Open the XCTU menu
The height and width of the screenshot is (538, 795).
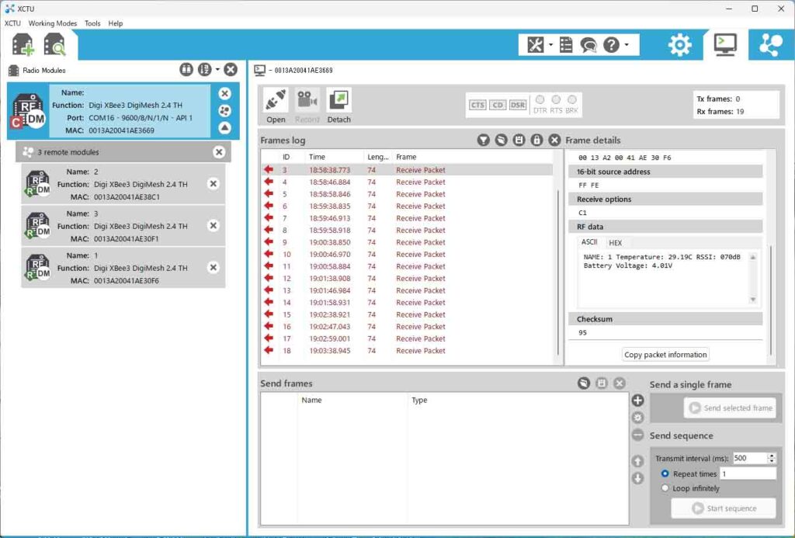point(12,23)
